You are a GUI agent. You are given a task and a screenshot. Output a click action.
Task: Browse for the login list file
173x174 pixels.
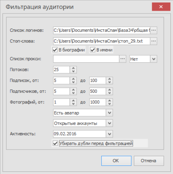153,30
